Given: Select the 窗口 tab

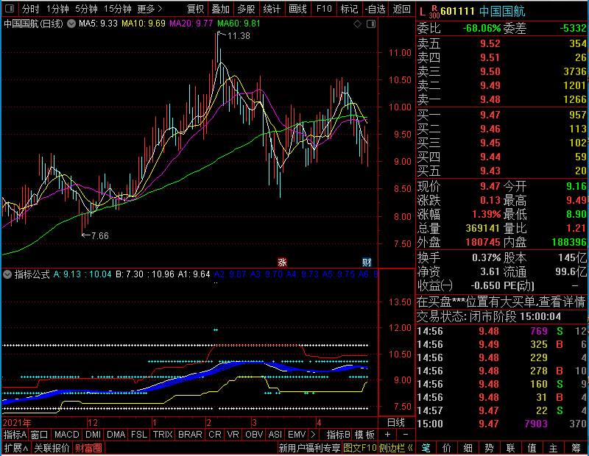Looking at the screenshot, I should [39, 435].
